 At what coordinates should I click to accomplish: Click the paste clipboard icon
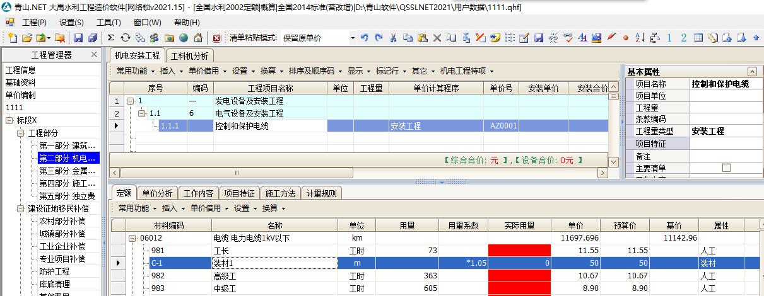[423, 38]
